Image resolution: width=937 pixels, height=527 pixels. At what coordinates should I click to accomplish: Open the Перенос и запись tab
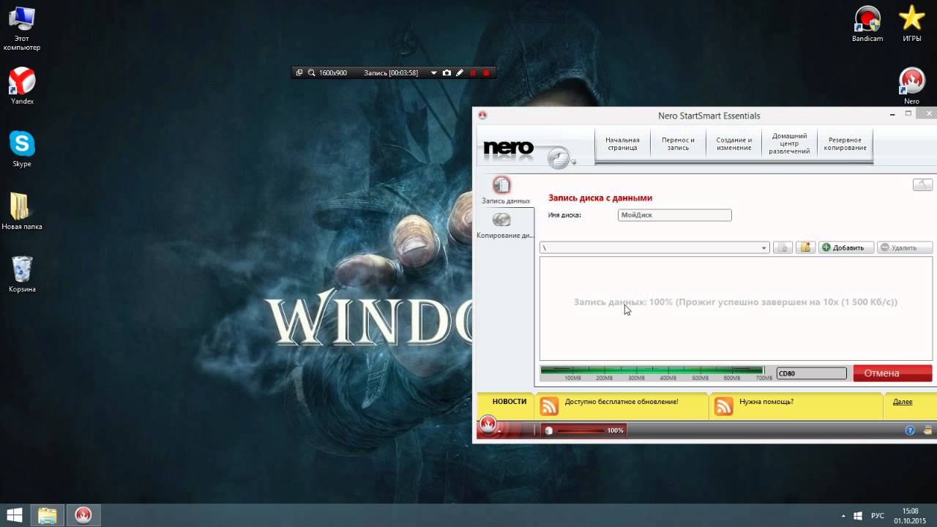click(x=678, y=143)
